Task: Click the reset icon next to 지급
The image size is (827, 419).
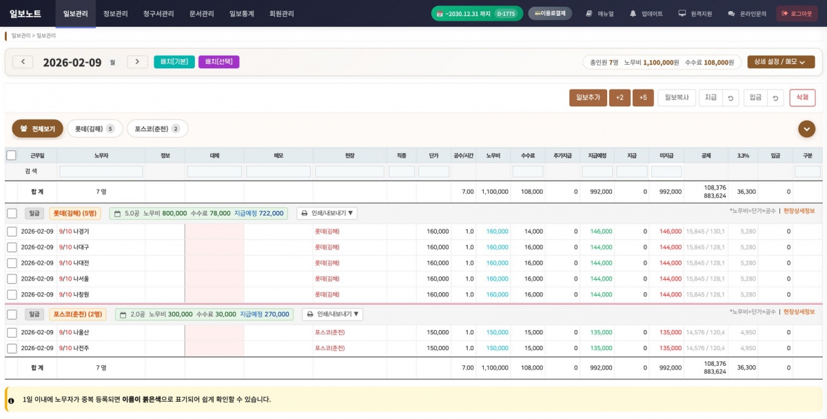Action: [731, 98]
